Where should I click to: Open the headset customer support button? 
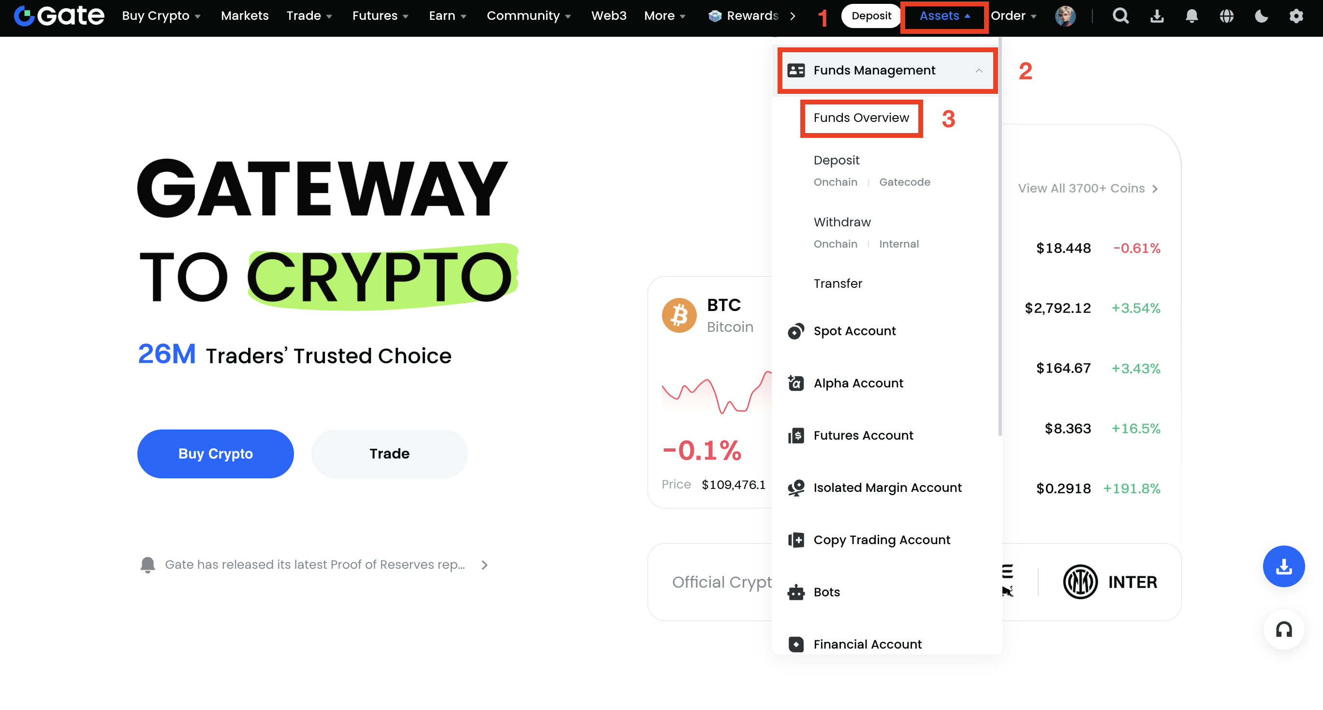[1283, 629]
